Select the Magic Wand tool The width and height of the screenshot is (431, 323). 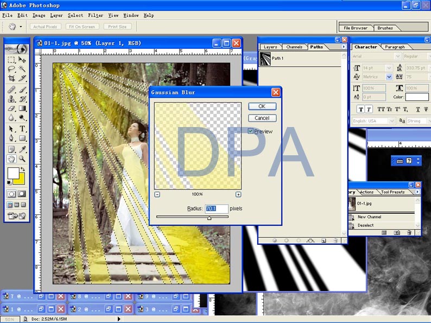pos(22,69)
